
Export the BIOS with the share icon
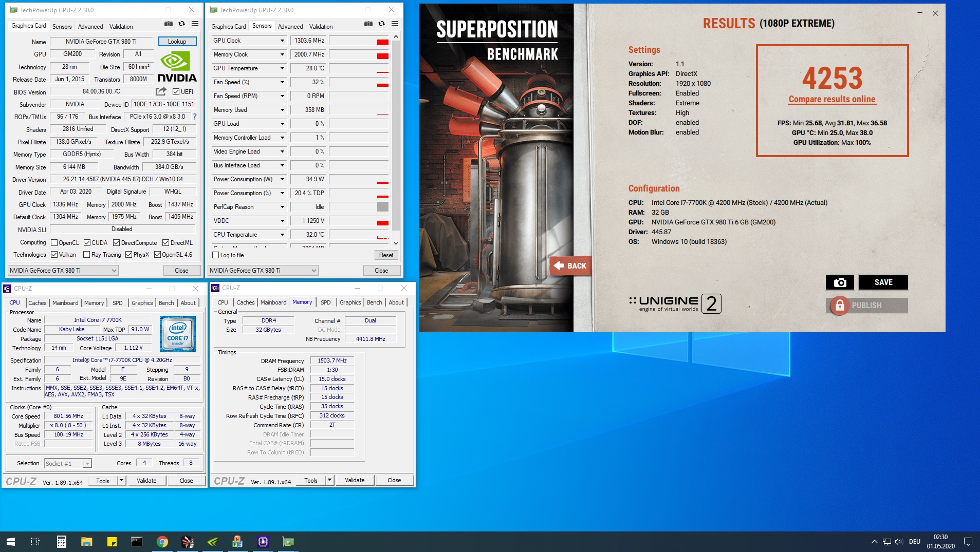161,91
